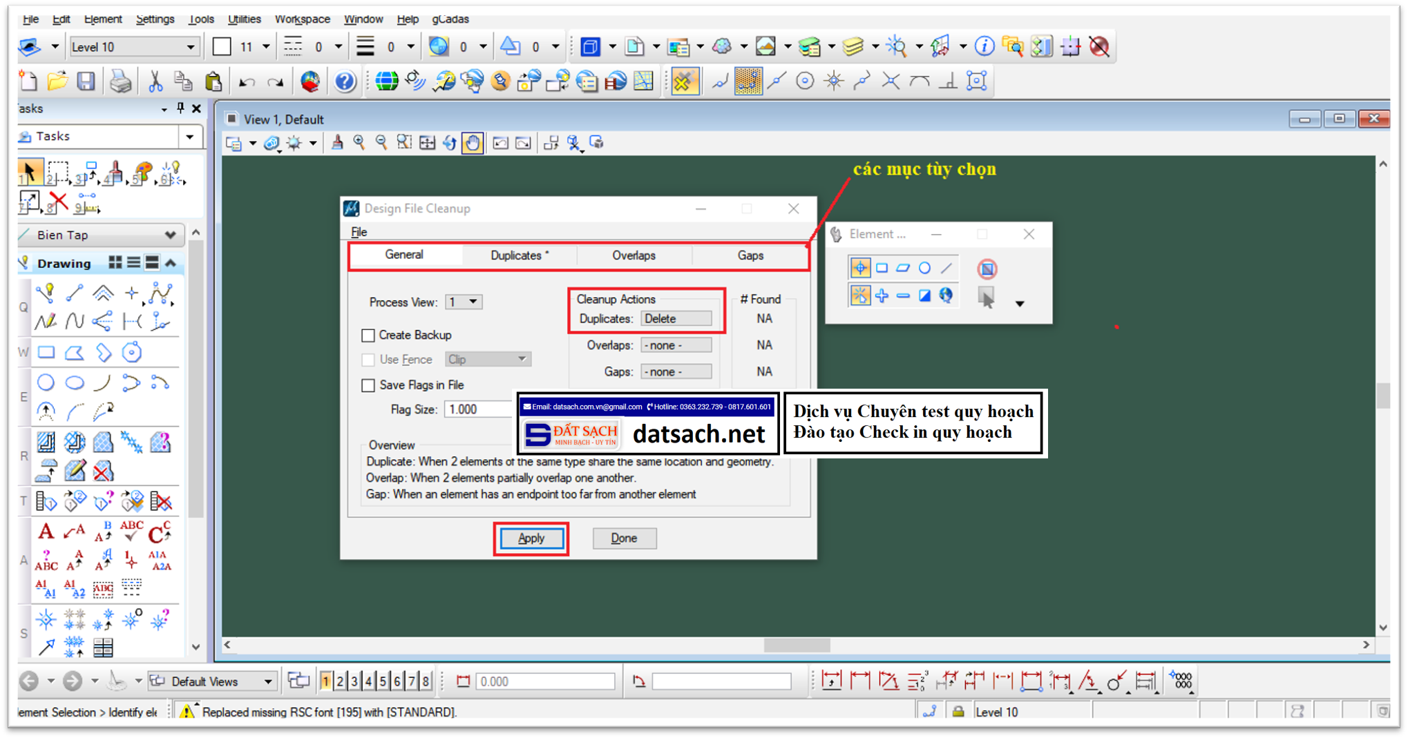Open the Process View dropdown
1408x738 pixels.
(464, 302)
